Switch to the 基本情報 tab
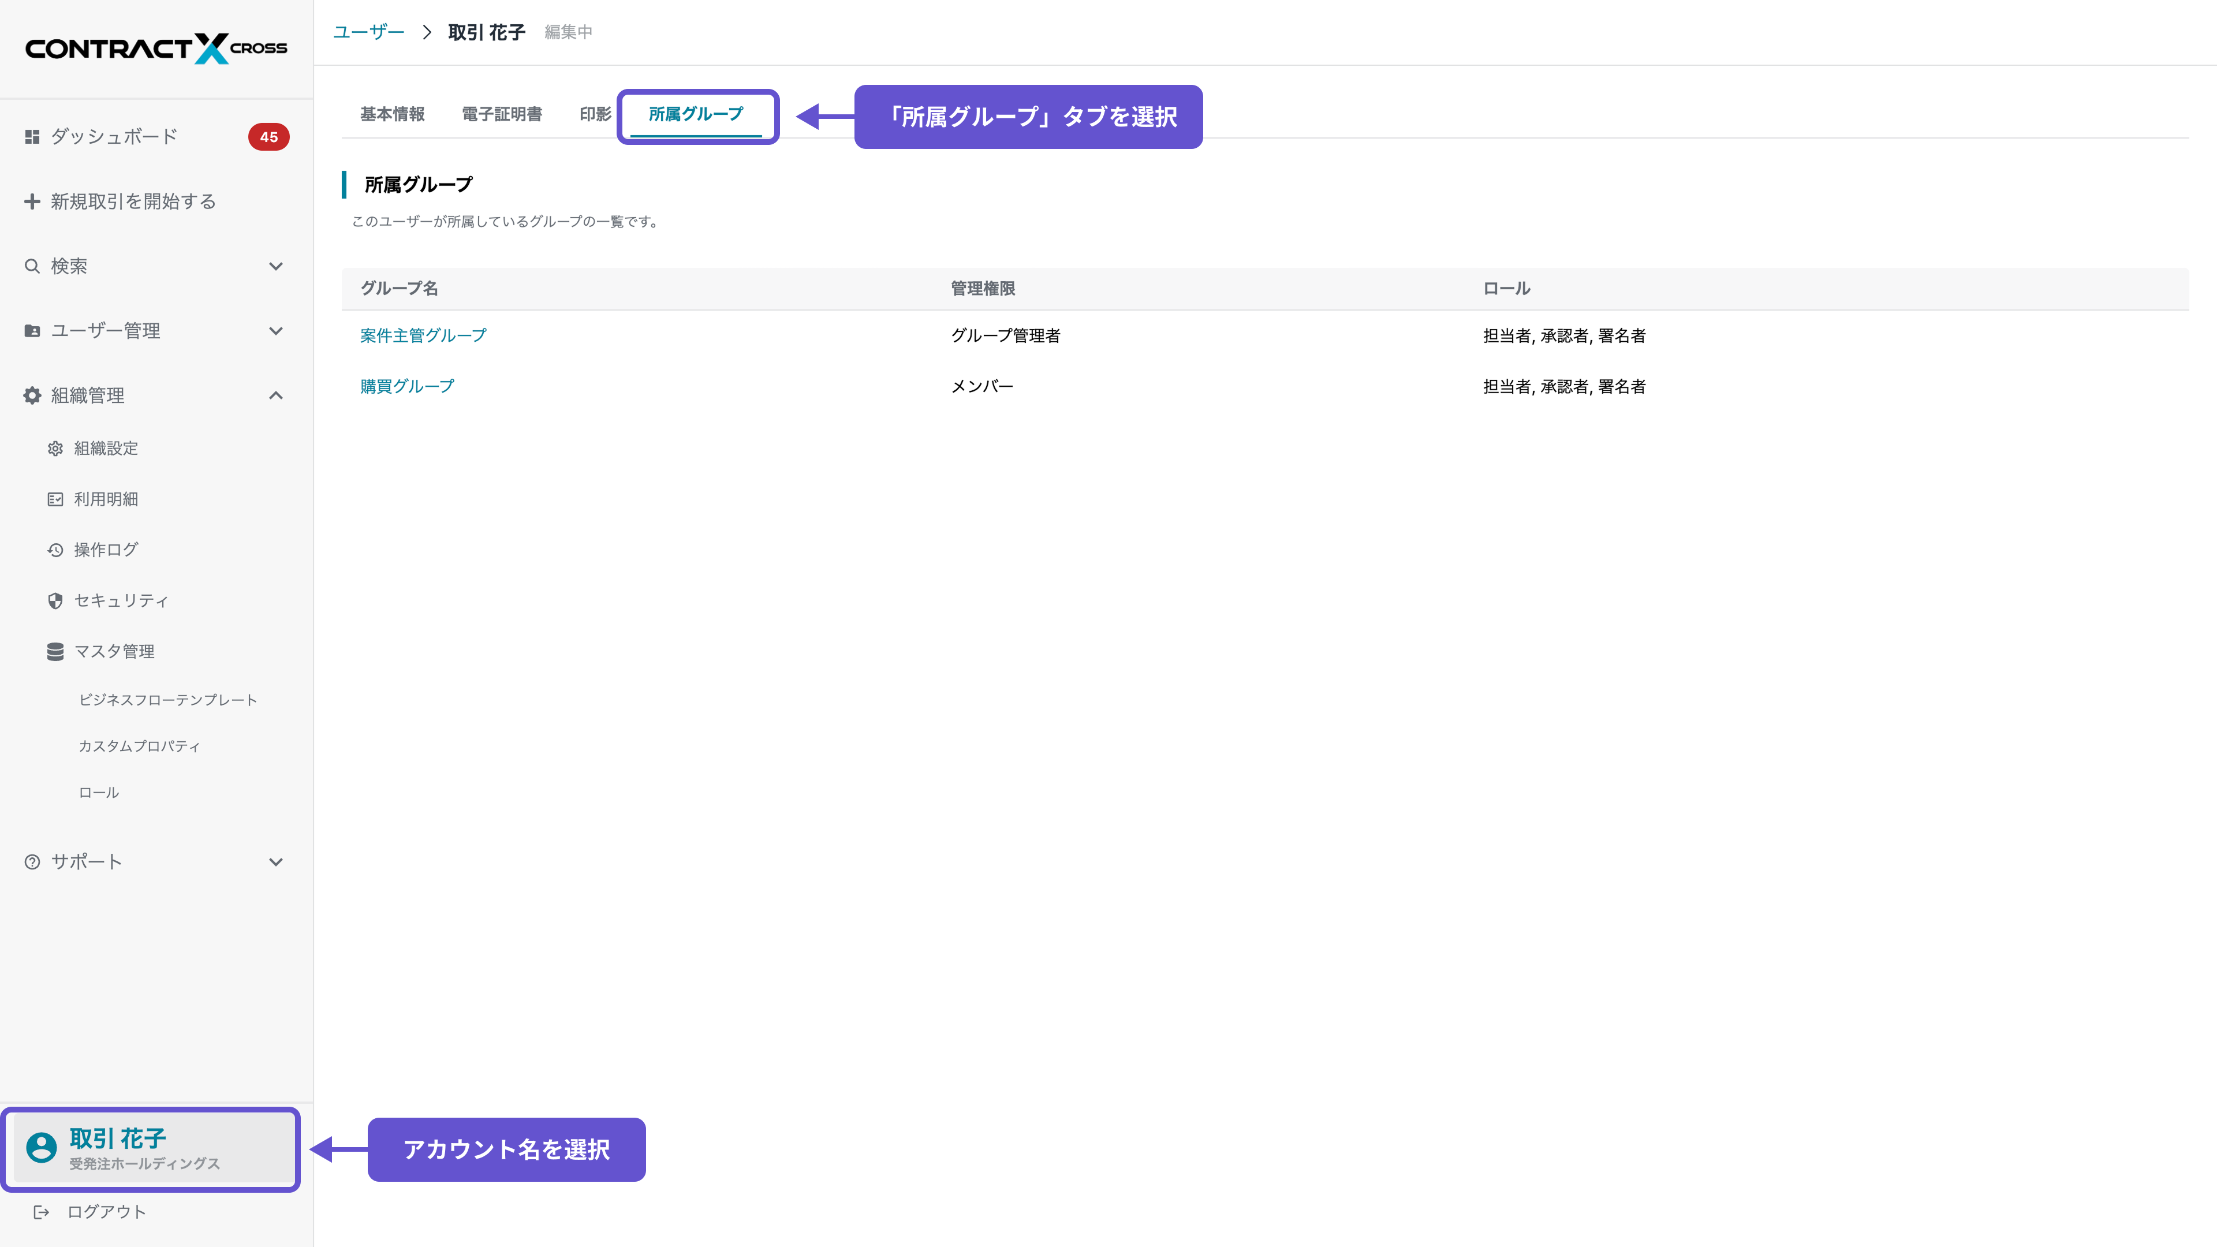The image size is (2217, 1247). pos(391,114)
